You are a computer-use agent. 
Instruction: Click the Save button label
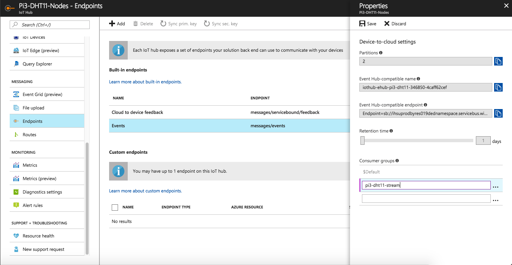pyautogui.click(x=372, y=24)
